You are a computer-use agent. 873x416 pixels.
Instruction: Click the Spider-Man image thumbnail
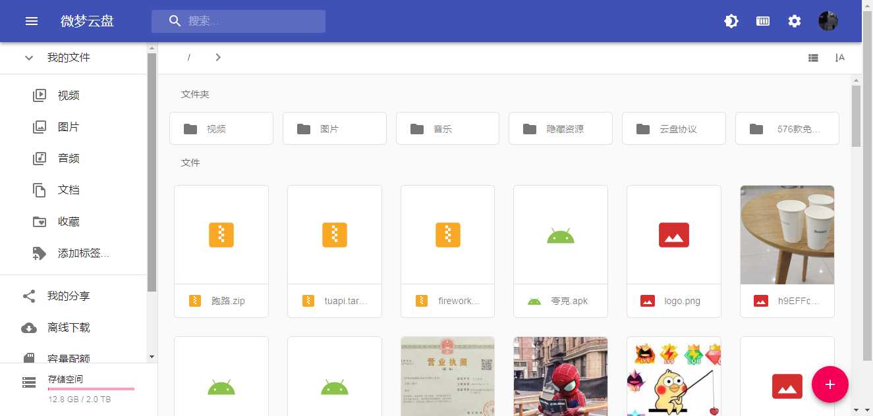coord(561,377)
